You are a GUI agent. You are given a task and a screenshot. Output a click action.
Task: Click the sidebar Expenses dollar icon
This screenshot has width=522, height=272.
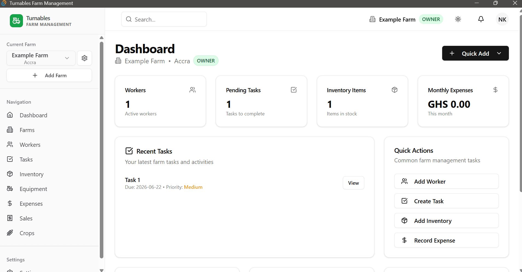click(10, 203)
